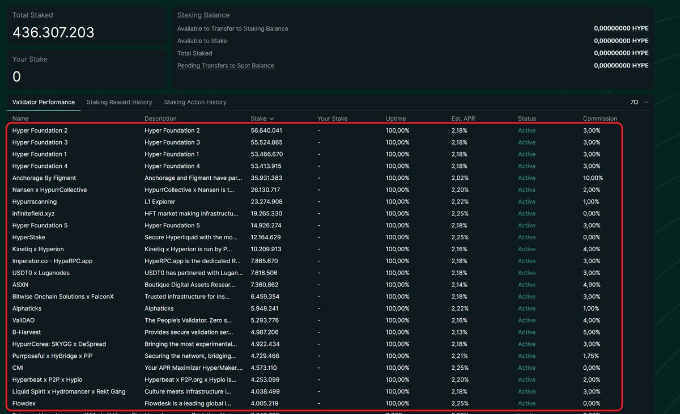The image size is (680, 414).
Task: Select Kinetiq x Hyperion validator name
Action: (x=38, y=250)
